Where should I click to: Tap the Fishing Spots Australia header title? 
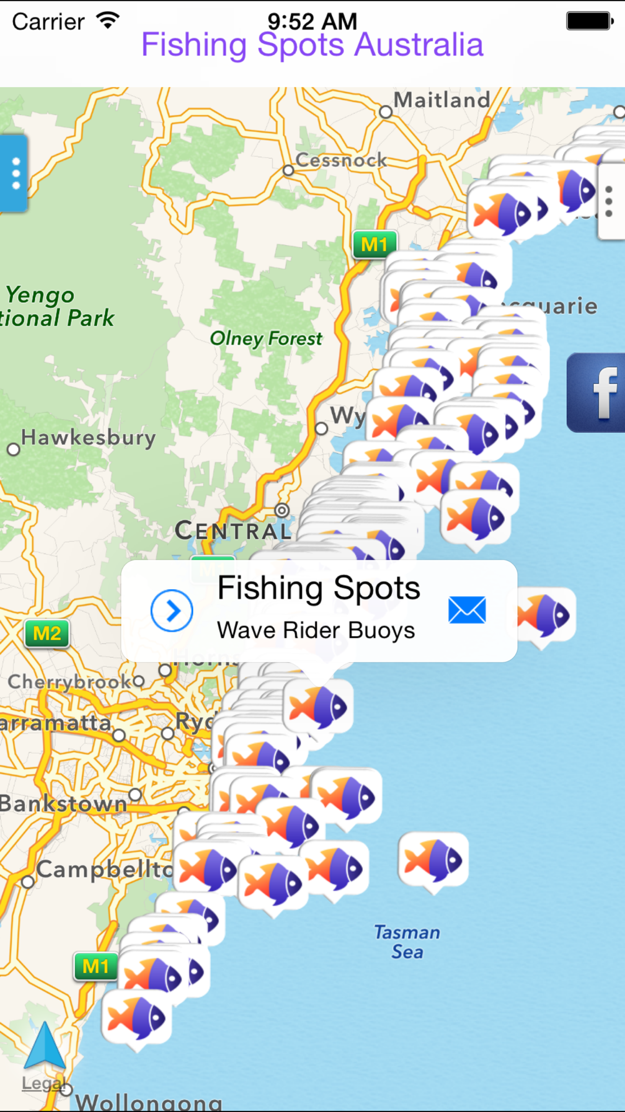tap(312, 45)
